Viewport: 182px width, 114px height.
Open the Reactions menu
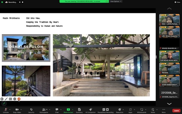click(120, 109)
